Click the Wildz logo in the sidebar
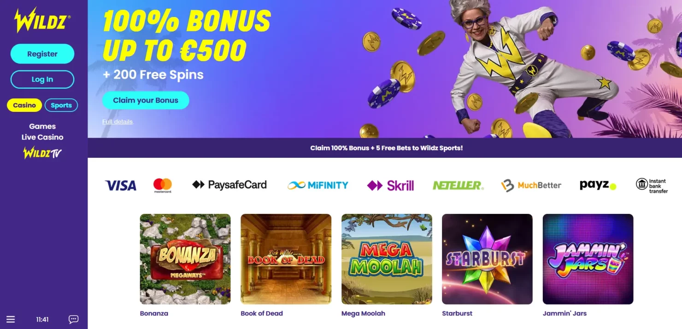Viewport: 682px width, 329px height. (42, 20)
